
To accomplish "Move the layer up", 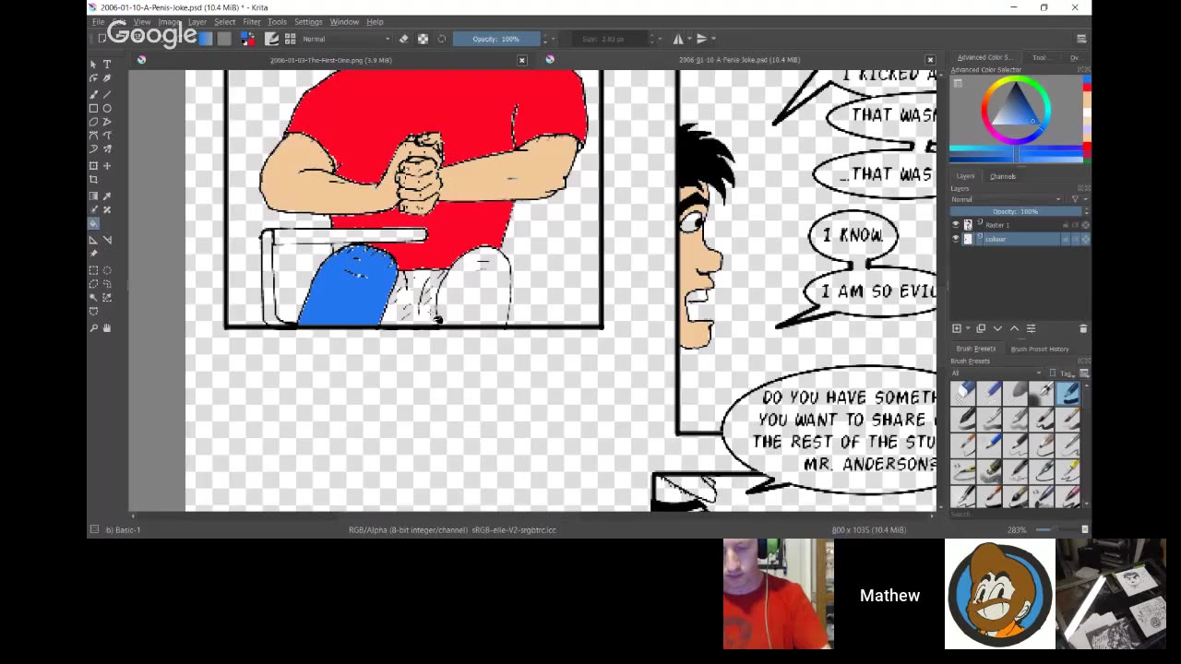I will click(x=1014, y=328).
